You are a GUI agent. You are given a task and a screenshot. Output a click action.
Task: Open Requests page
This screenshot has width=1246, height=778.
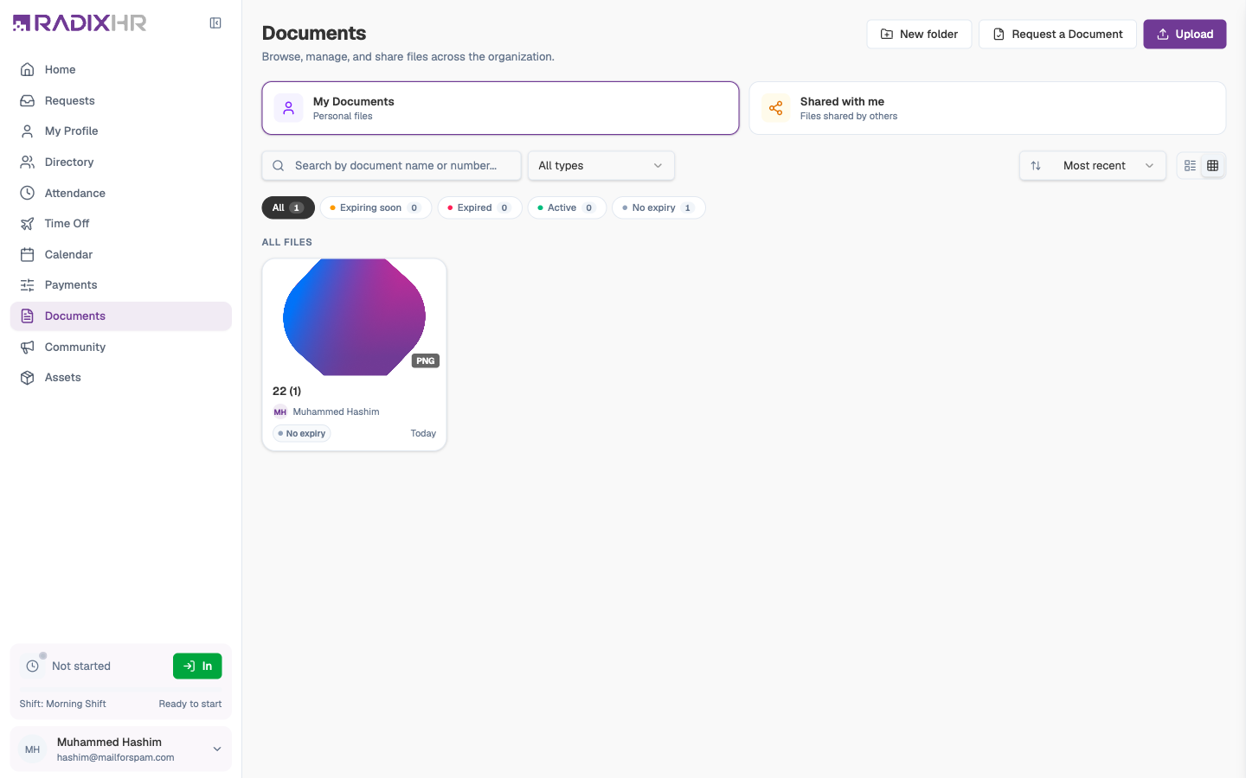pos(121,100)
